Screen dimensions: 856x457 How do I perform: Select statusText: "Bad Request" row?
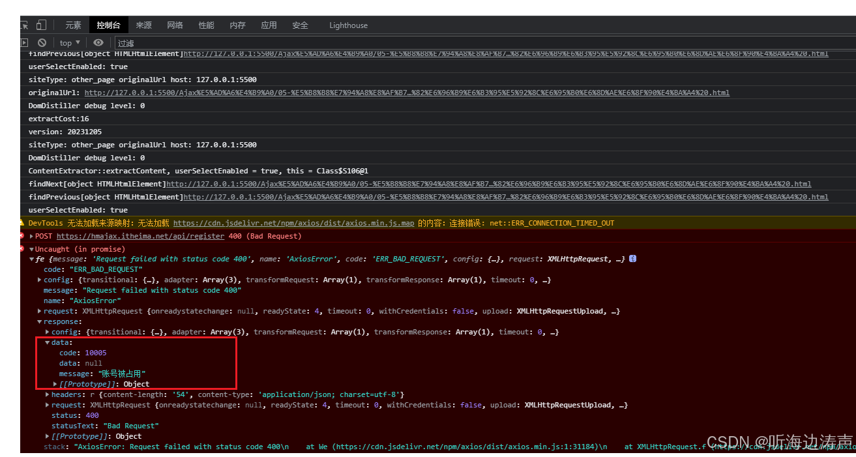tap(106, 426)
